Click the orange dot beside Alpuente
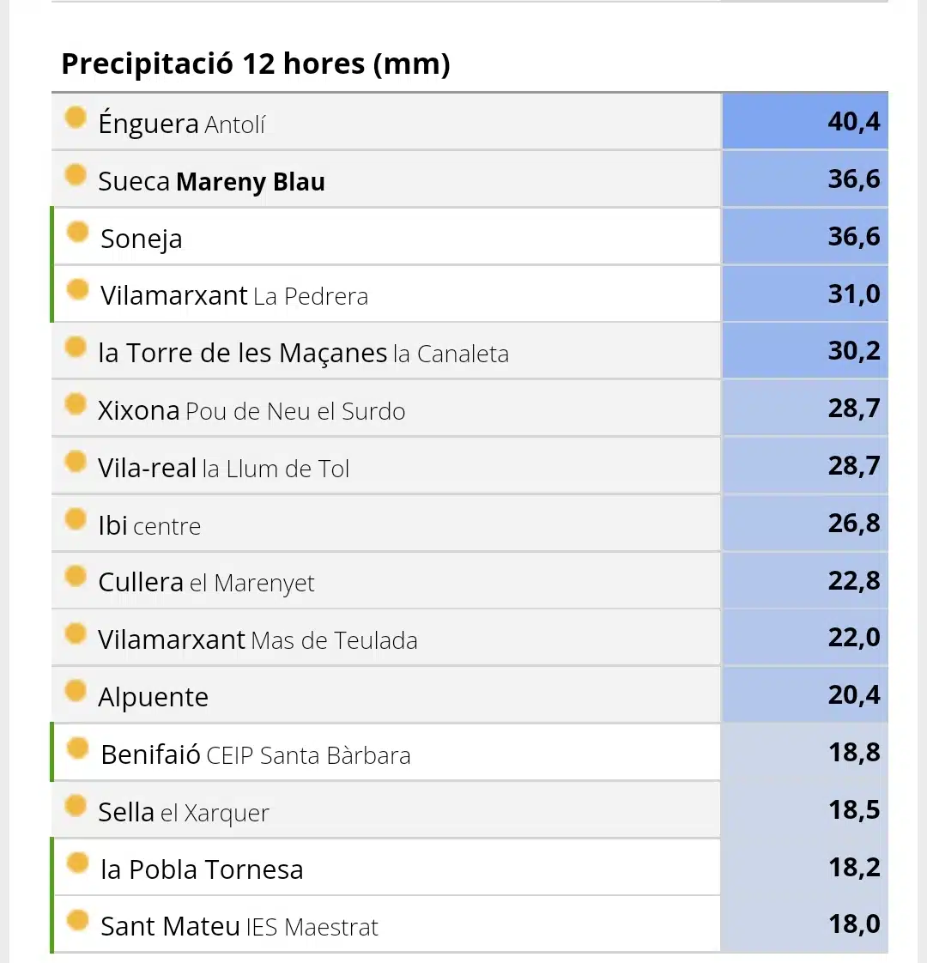The image size is (927, 963). (76, 690)
